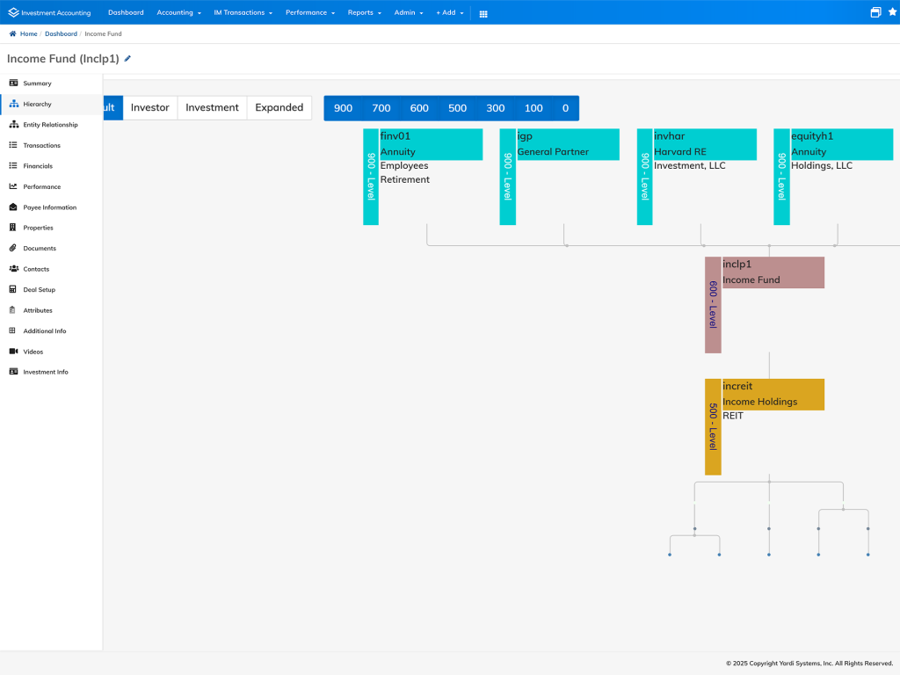Screen dimensions: 900x675
Task: Click the Dashboard breadcrumb link
Action: [x=61, y=34]
